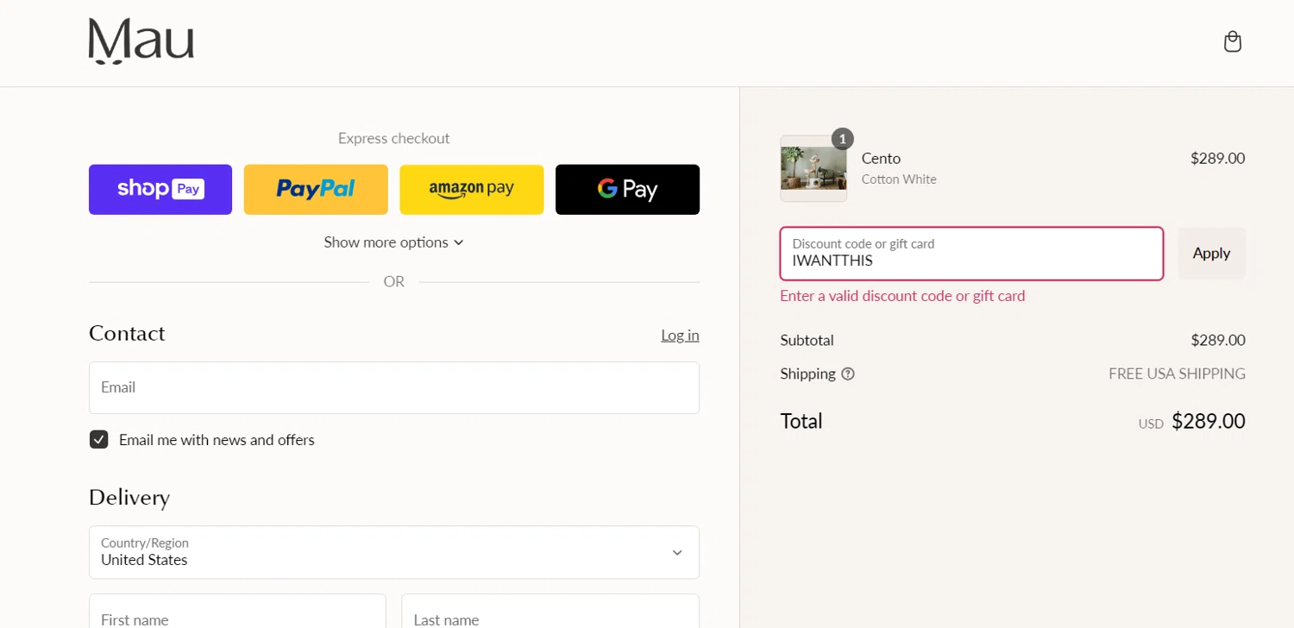Viewport: 1294px width, 628px height.
Task: Open the Log in link
Action: (x=680, y=335)
